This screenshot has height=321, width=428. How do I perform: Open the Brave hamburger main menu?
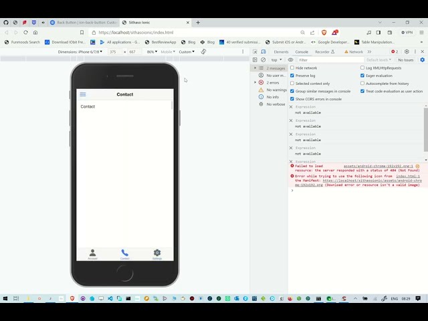point(422,33)
